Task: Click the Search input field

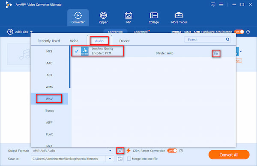Action: 207,39
